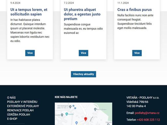This screenshot has width=167, height=125.
Task: Click address line Vídeňská 798/66
Action: pyautogui.click(x=137, y=102)
